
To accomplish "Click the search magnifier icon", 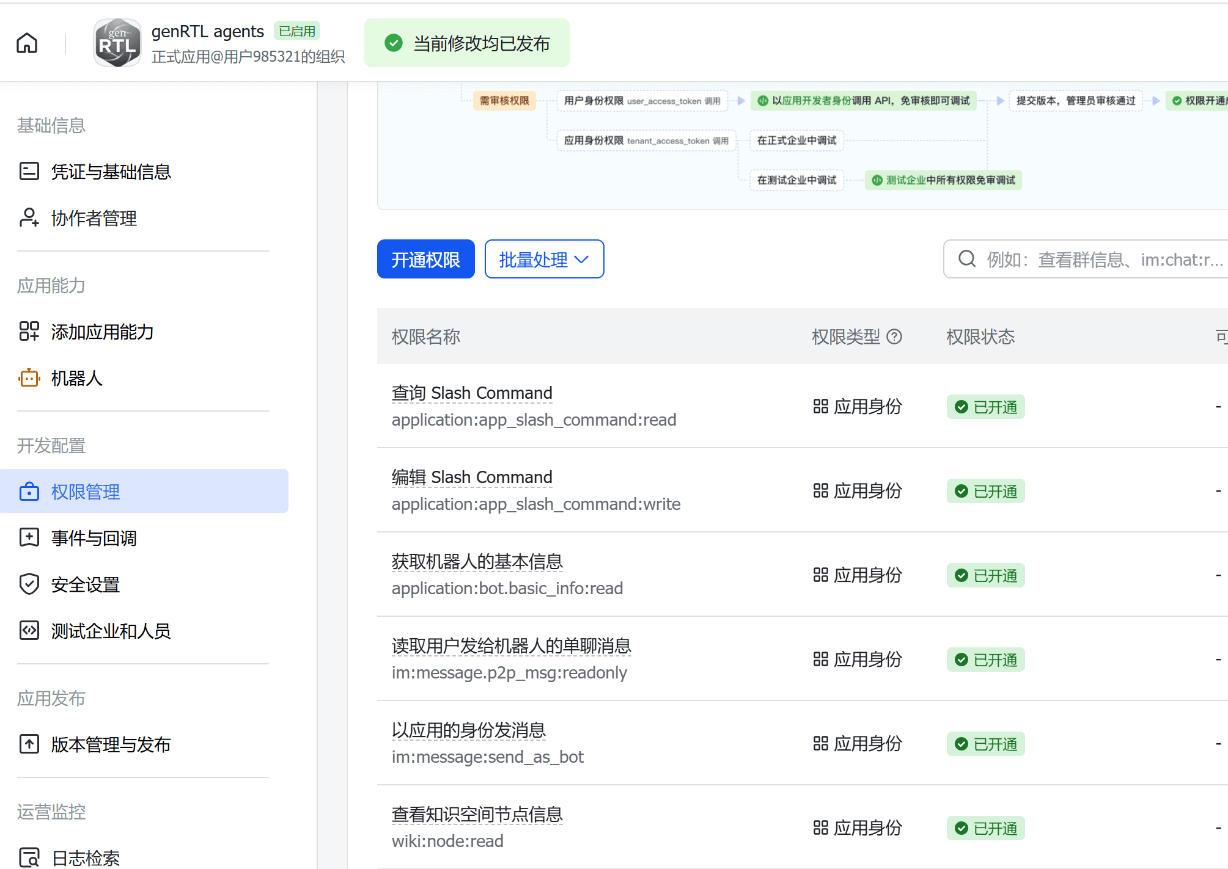I will tap(967, 259).
